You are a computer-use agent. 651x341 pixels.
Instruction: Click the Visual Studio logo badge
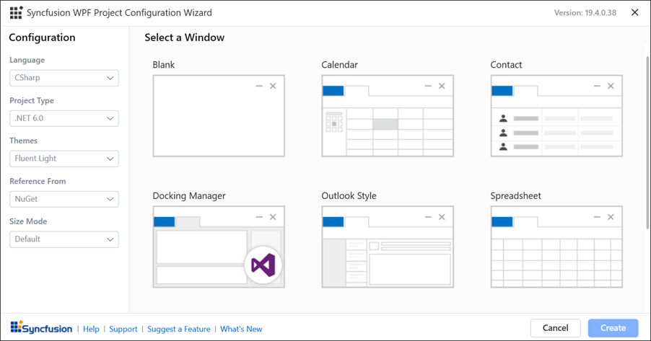[263, 265]
